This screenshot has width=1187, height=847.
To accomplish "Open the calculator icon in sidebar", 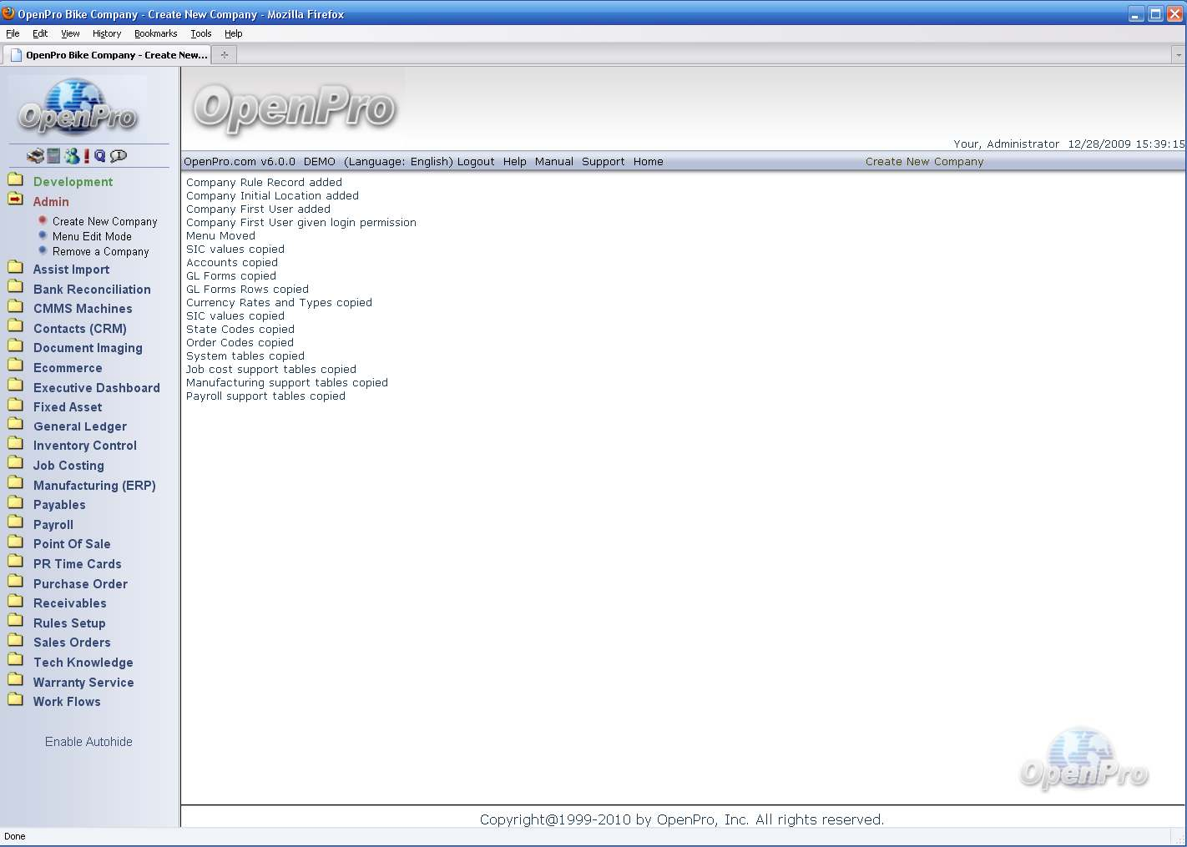I will pyautogui.click(x=53, y=156).
